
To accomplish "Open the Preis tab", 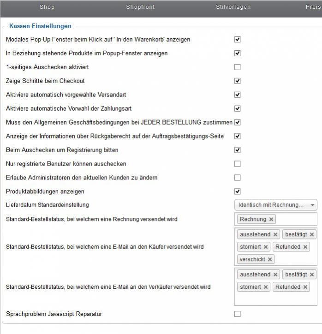I will 313,7.
